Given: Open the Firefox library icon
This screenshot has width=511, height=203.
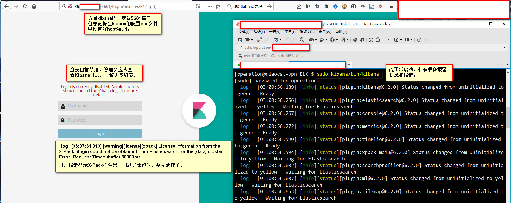Looking at the screenshot, I should [x=308, y=6].
